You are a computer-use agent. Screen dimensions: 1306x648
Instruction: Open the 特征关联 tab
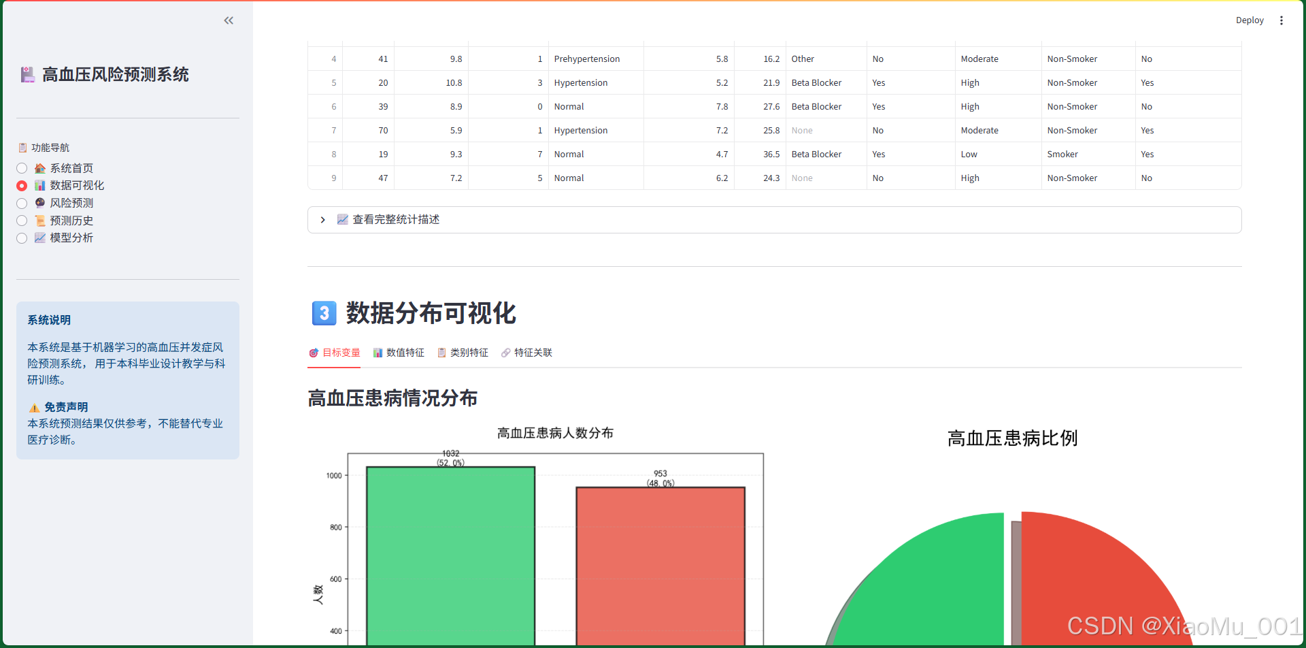click(x=526, y=353)
